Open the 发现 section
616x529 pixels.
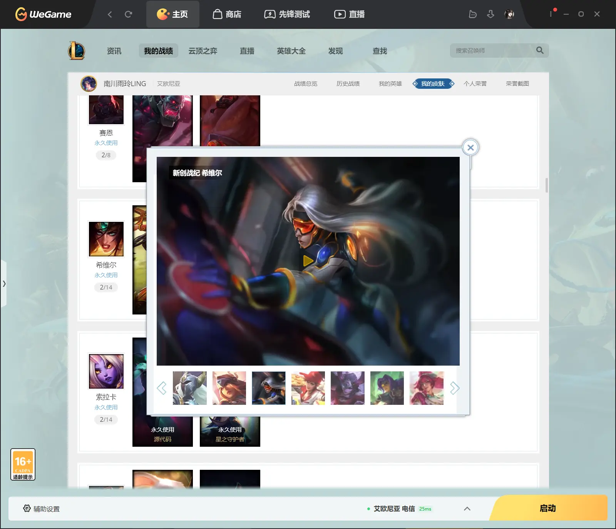tap(335, 51)
